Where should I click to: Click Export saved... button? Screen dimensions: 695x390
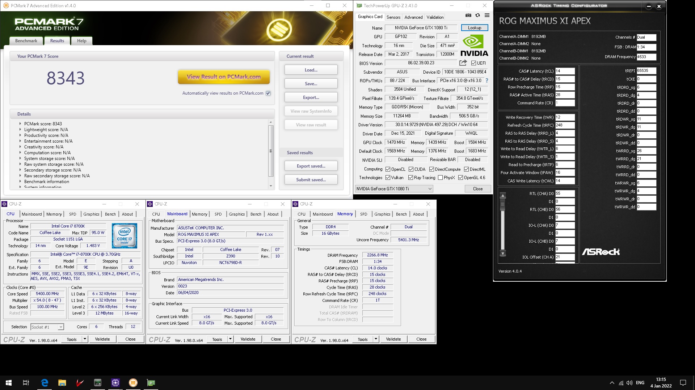pos(311,166)
